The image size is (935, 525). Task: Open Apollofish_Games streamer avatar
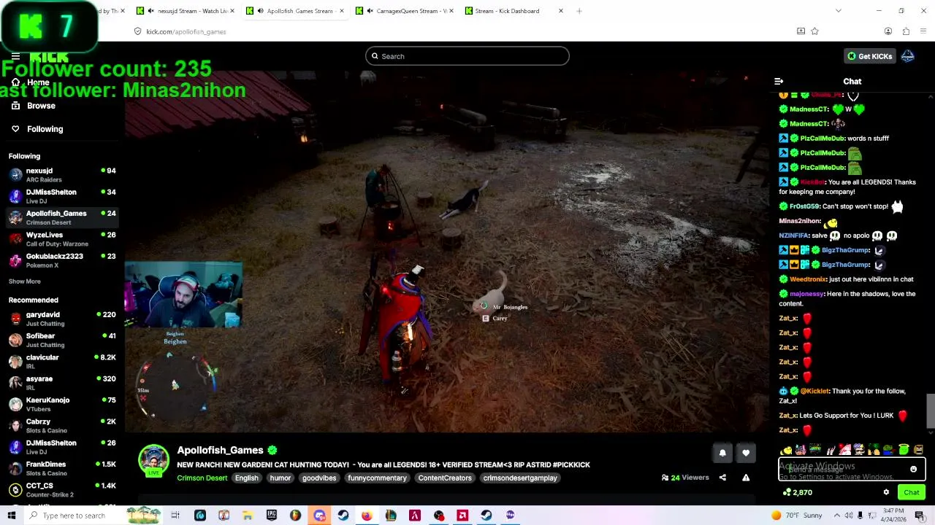[153, 460]
